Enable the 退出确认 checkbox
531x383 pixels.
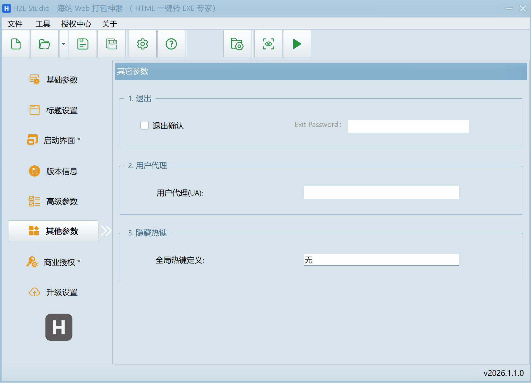[145, 125]
